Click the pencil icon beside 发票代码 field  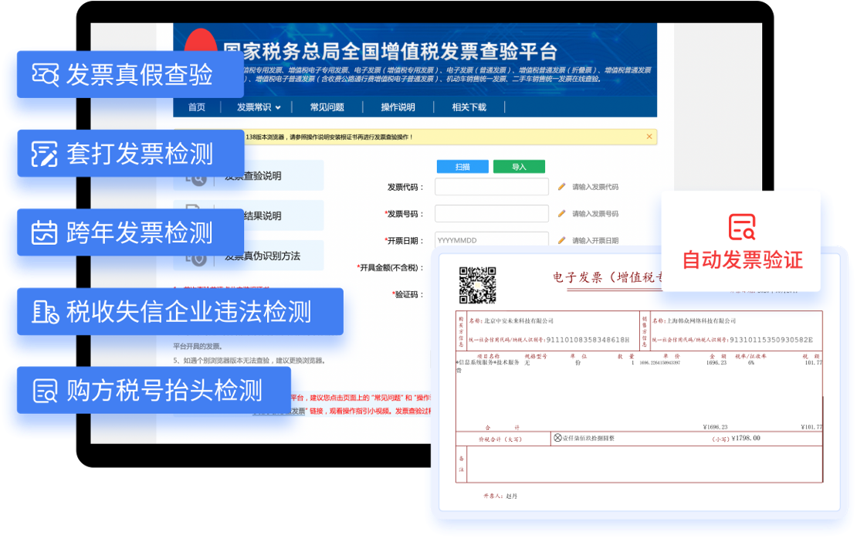pos(560,186)
